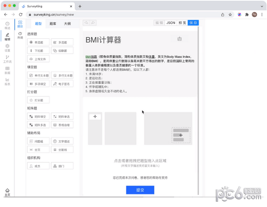The image size is (267, 207).
Task: Open the Chrome three-dot menu
Action: (262, 15)
